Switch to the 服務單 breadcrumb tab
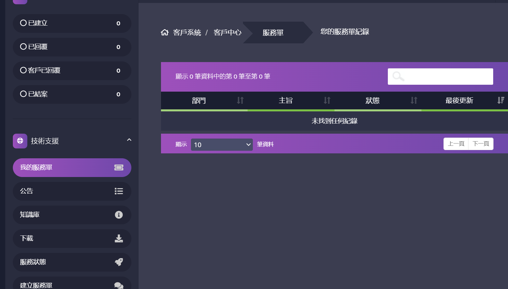 point(273,32)
